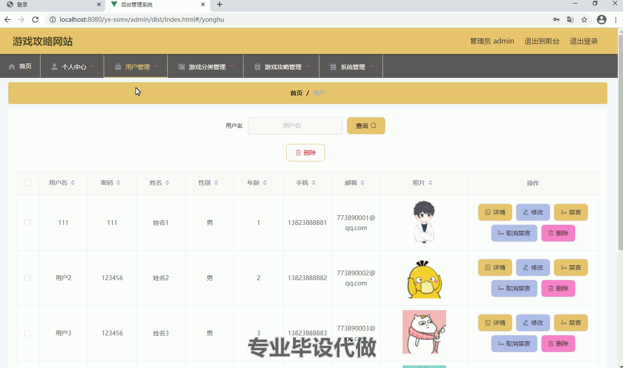
Task: Click 取消禁言 for 用户2
Action: tap(514, 288)
